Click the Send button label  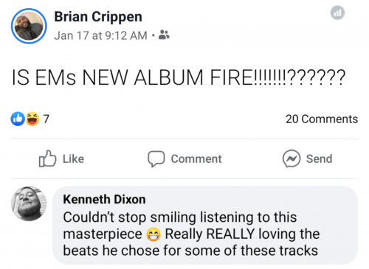pyautogui.click(x=319, y=159)
